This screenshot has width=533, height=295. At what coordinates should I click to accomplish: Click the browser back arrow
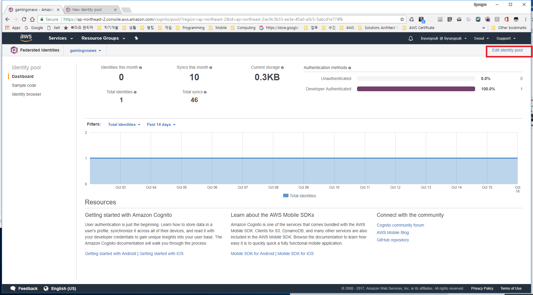click(x=7, y=19)
